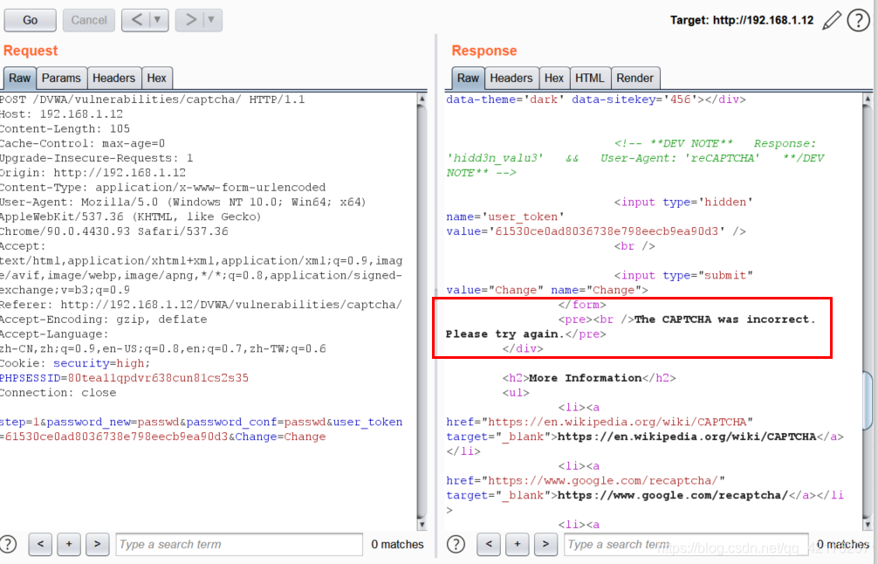
Task: Click the Content-Length: 105 header line
Action: point(65,129)
